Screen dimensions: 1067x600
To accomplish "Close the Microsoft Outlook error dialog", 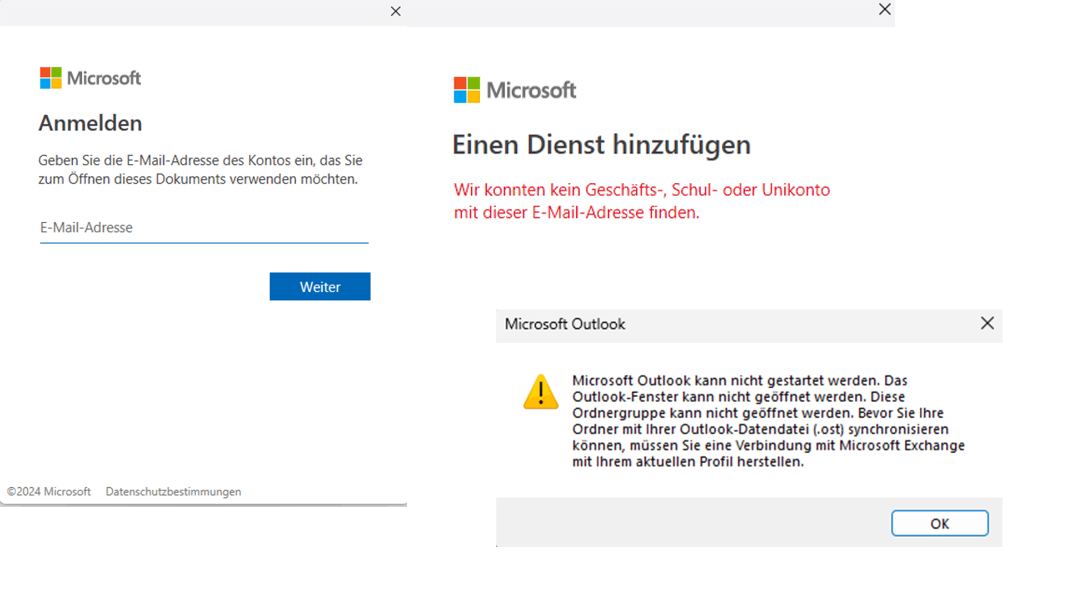I will point(987,323).
